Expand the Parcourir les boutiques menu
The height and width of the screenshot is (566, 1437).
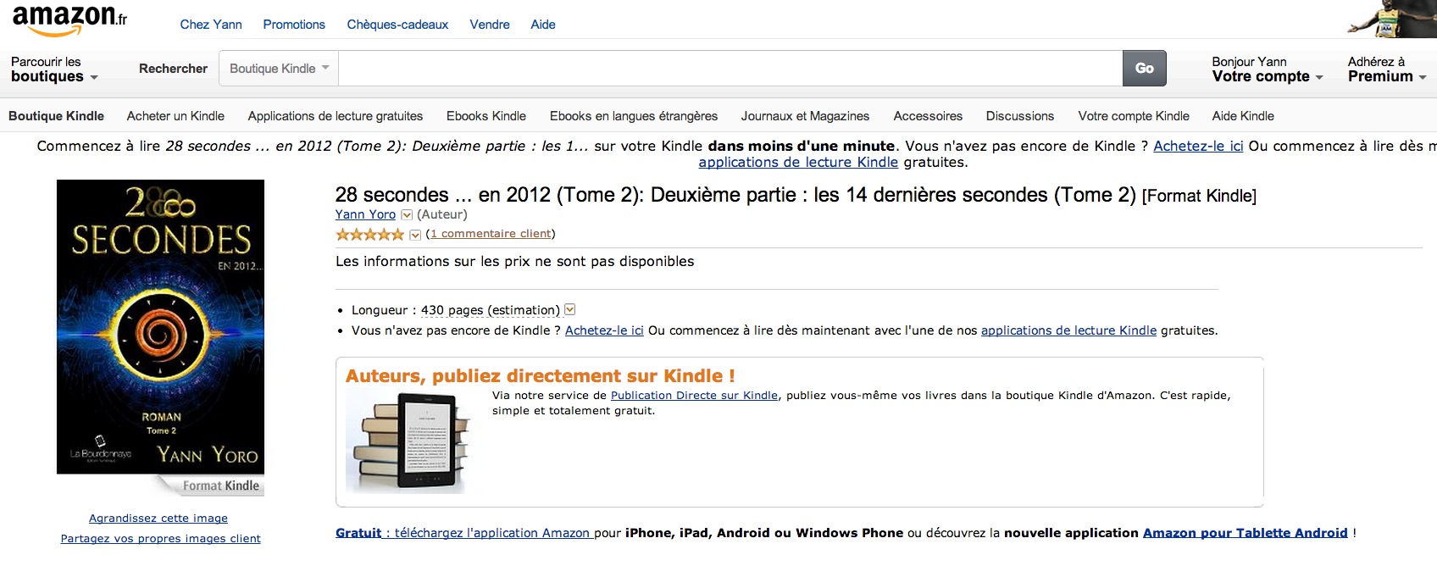[54, 69]
